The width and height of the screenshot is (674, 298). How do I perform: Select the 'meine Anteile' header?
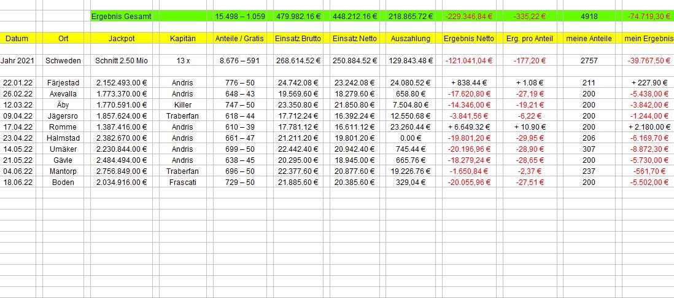(x=589, y=38)
